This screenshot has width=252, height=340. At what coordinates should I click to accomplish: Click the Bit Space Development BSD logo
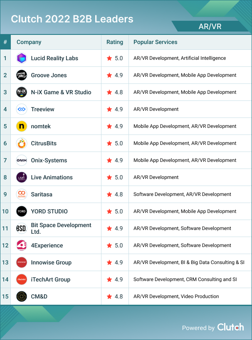[22, 228]
